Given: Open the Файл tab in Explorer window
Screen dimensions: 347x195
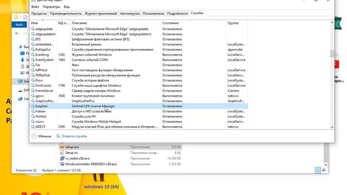Looking at the screenshot, I should point(20,24).
